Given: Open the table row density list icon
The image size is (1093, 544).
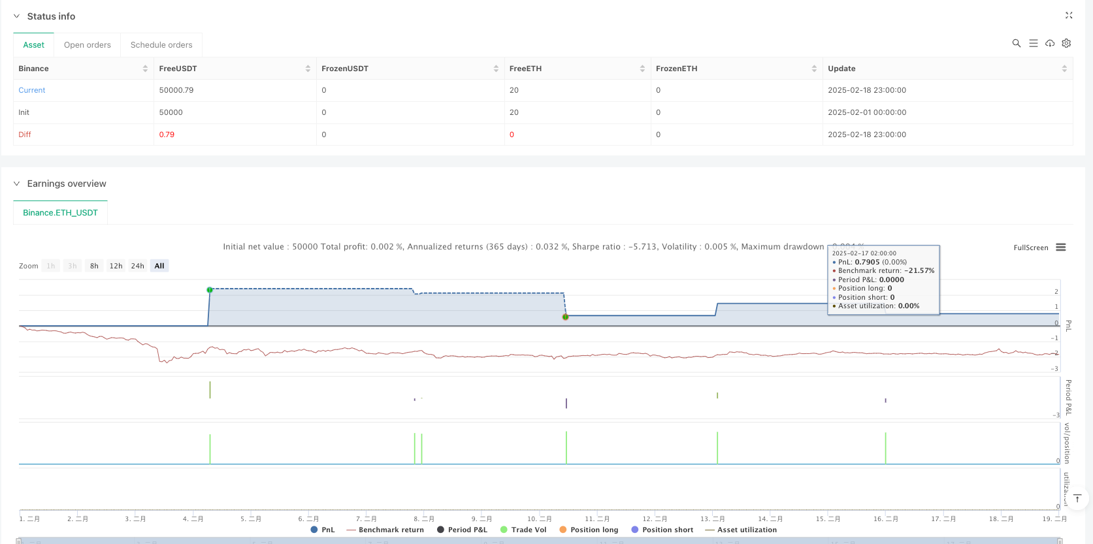Looking at the screenshot, I should 1033,43.
